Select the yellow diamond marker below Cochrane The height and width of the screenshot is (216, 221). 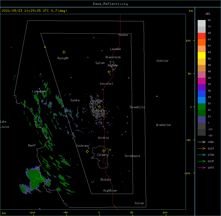click(x=87, y=151)
